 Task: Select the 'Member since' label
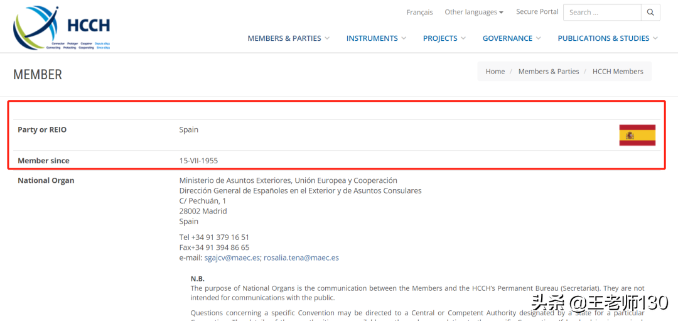43,161
